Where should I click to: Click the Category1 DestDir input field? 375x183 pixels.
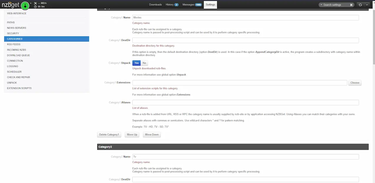pyautogui.click(x=245, y=40)
